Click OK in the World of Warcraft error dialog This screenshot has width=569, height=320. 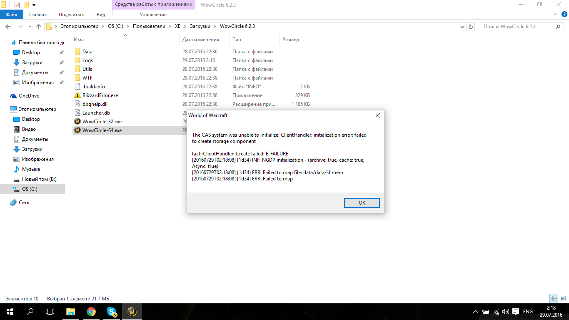362,203
